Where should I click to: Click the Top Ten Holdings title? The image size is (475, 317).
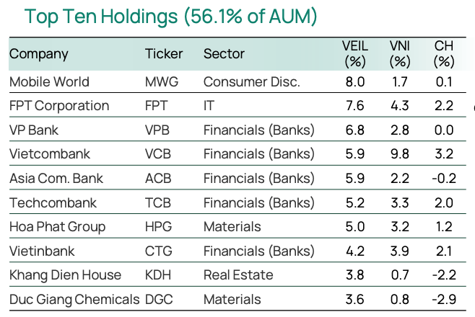160,17
